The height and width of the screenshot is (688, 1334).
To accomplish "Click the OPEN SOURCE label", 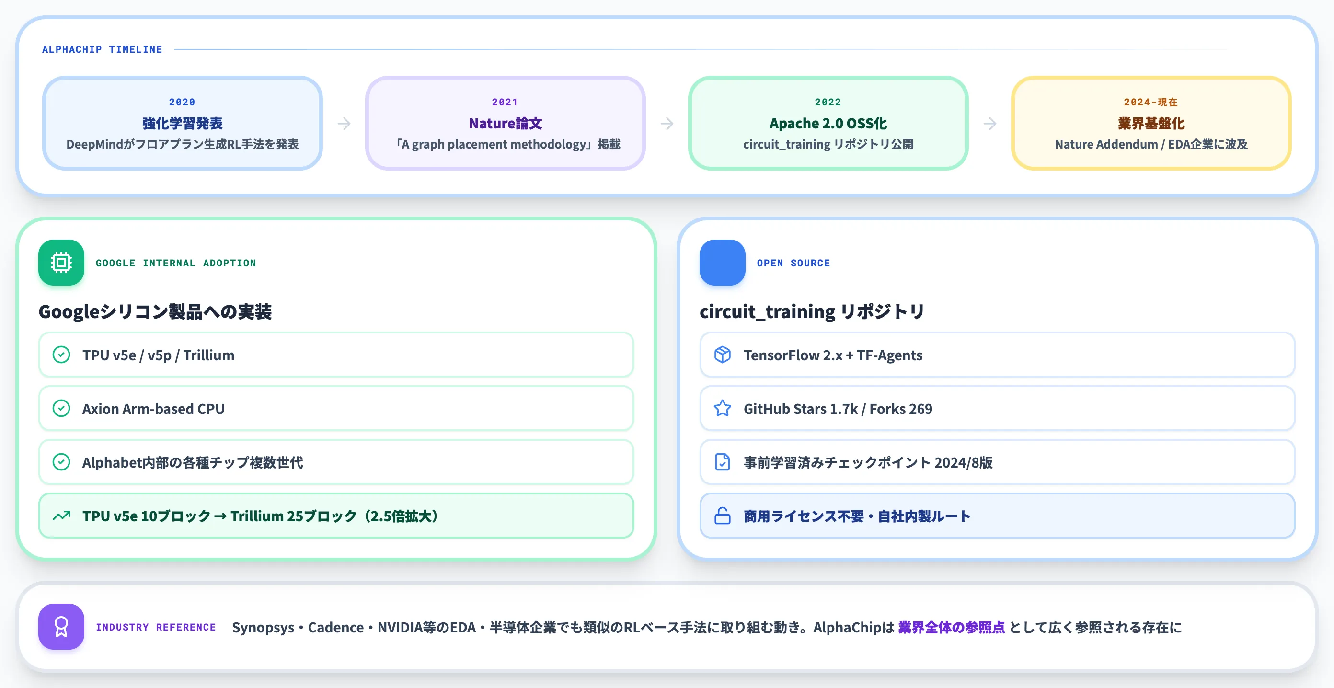I will [793, 263].
